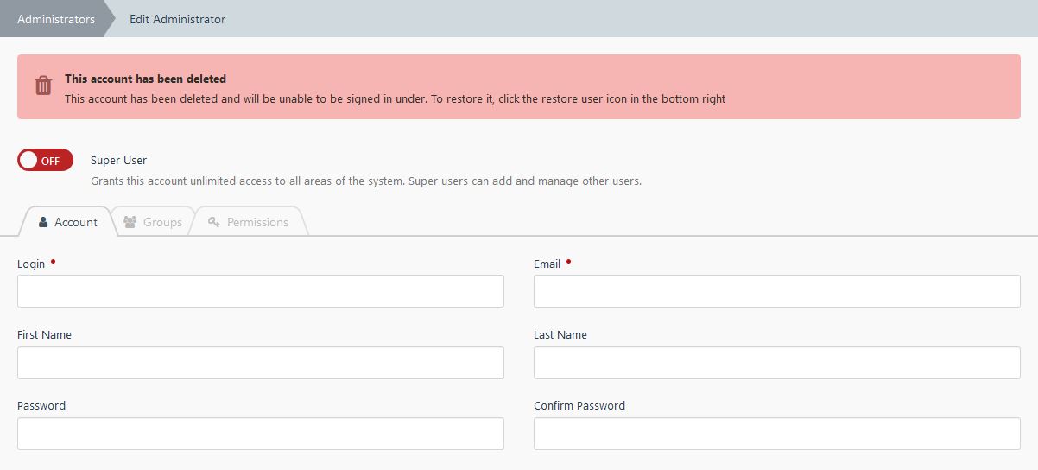Click the group icon on Groups tab
The width and height of the screenshot is (1038, 470).
pyautogui.click(x=130, y=222)
